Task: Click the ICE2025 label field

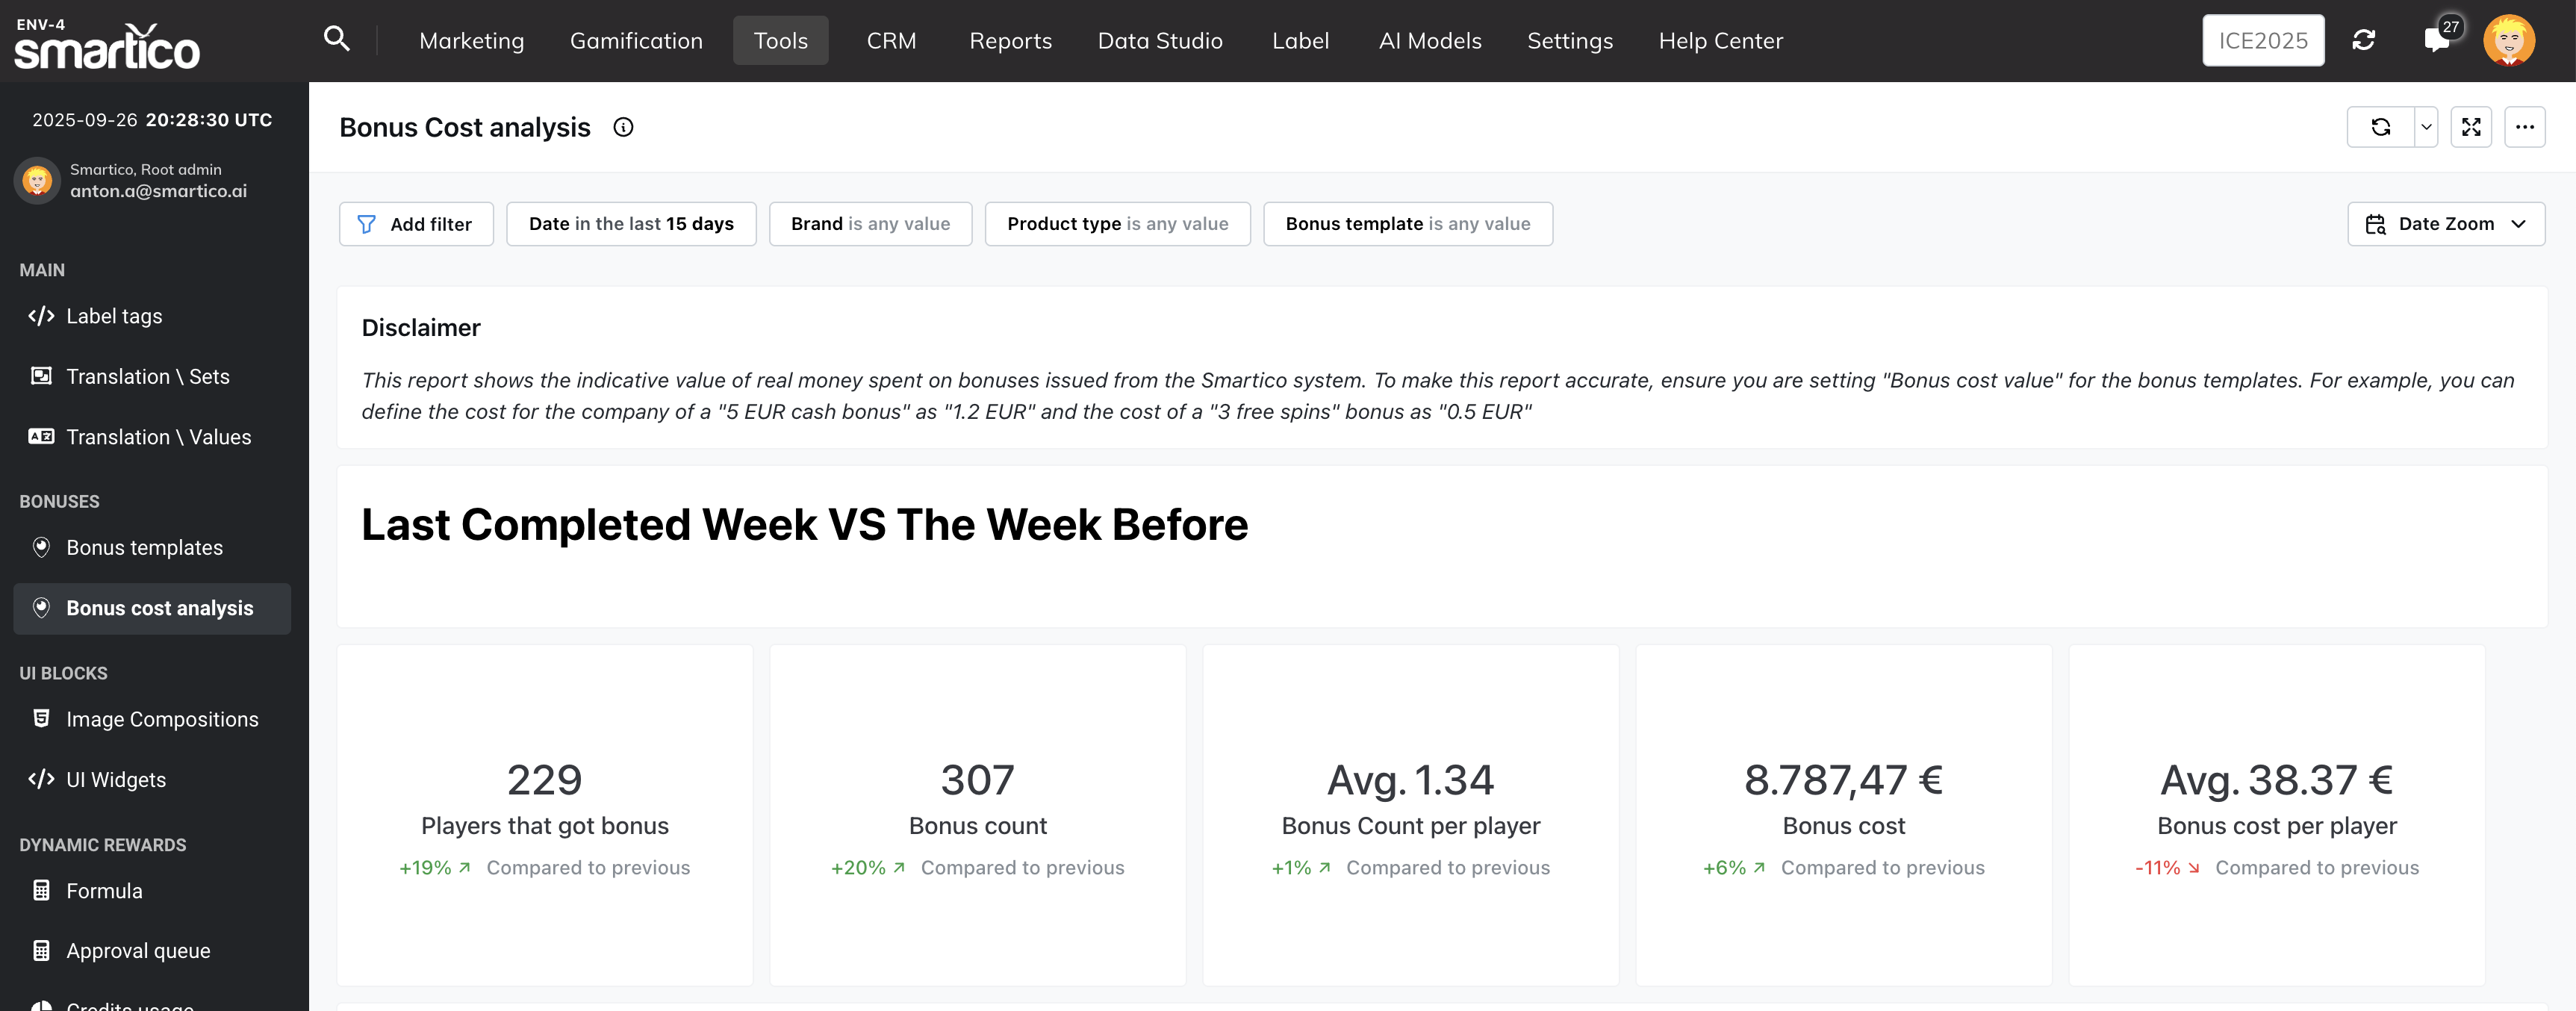Action: (2262, 41)
